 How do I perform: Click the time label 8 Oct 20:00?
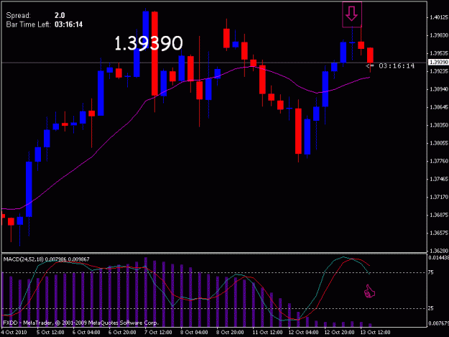(230, 333)
